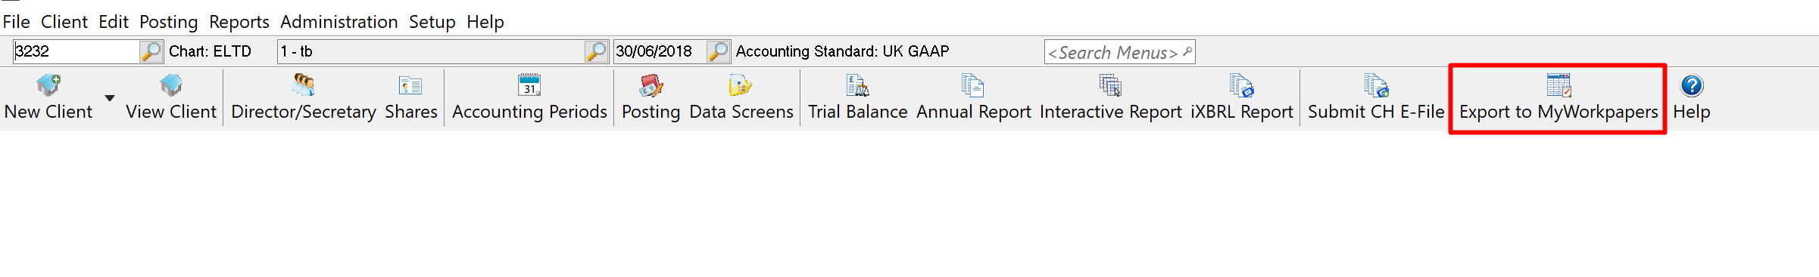Viewport: 1819px width, 277px height.
Task: Open Accounting Periods calendar icon
Action: [529, 85]
